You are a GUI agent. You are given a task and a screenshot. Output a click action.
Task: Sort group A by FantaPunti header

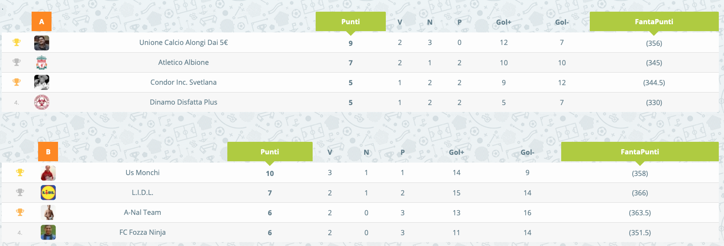[654, 22]
